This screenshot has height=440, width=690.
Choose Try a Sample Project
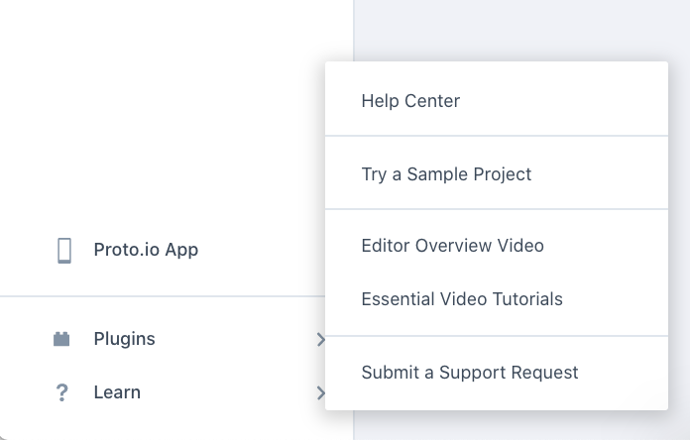coord(446,174)
